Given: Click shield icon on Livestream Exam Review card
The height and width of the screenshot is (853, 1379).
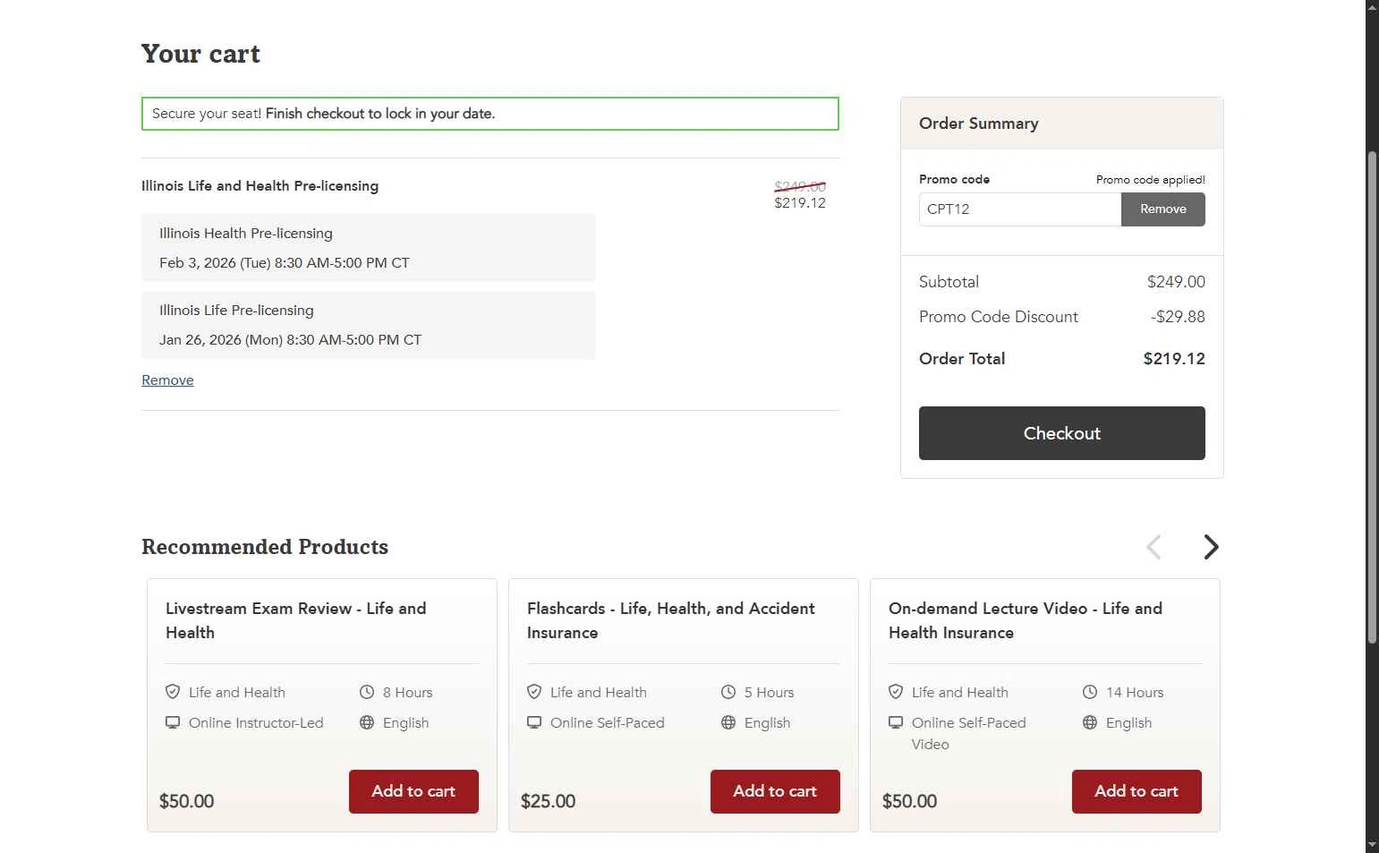Looking at the screenshot, I should 173,692.
